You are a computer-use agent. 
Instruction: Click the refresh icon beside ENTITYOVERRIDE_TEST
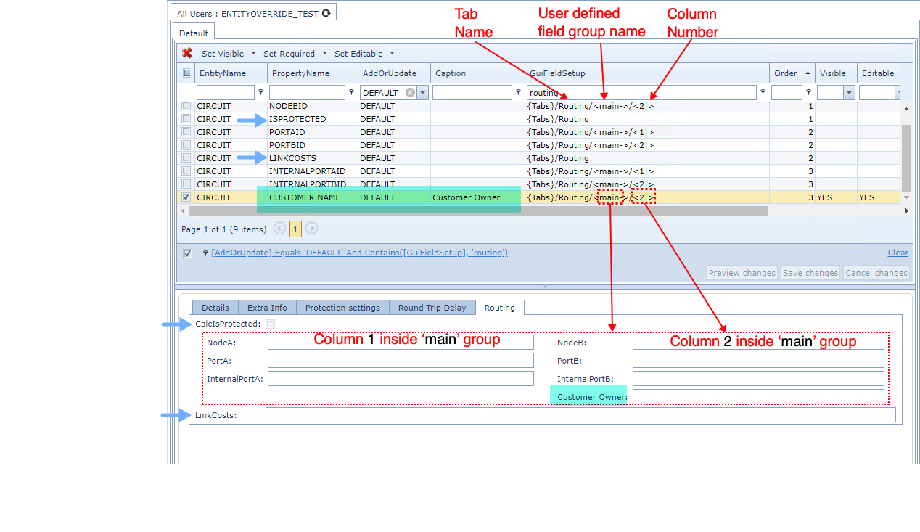tap(326, 13)
